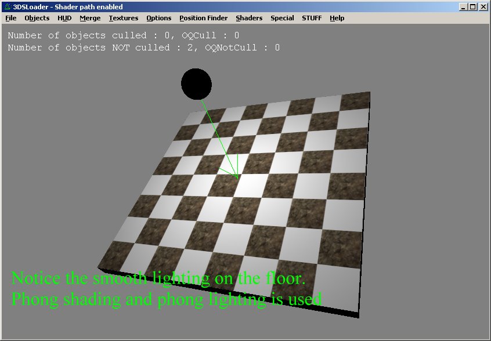Minimize the 3DSLoader window
This screenshot has height=341, width=491.
pyautogui.click(x=464, y=6)
